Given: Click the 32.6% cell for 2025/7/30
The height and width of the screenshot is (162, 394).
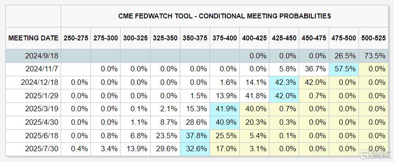Looking at the screenshot, I should pyautogui.click(x=195, y=149).
